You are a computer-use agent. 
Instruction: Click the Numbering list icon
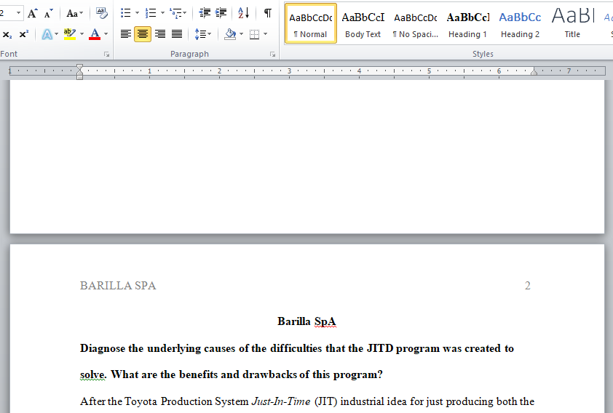[x=151, y=13]
